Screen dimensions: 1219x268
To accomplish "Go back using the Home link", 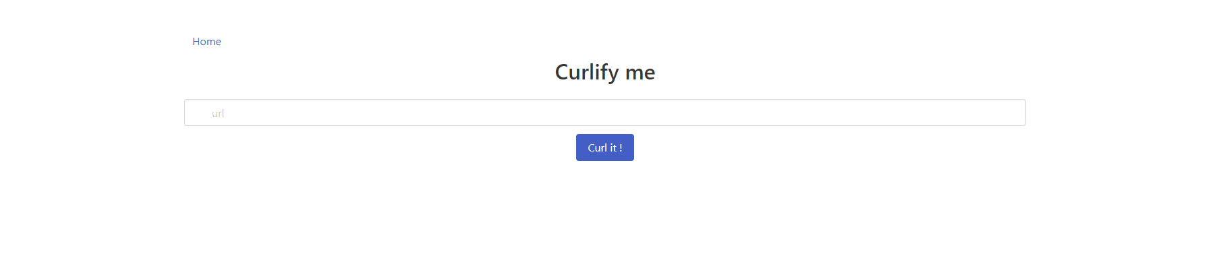I will pos(206,42).
